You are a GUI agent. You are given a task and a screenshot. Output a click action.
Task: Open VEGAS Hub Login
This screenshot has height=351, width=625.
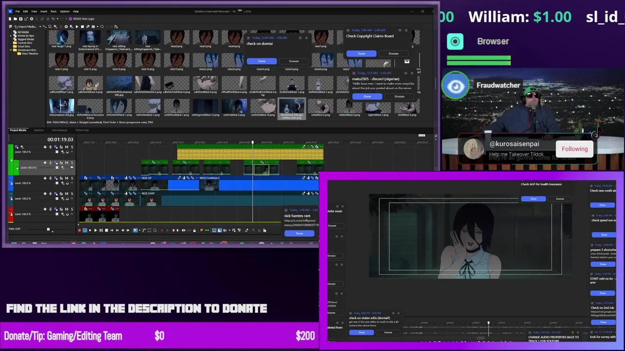point(82,19)
